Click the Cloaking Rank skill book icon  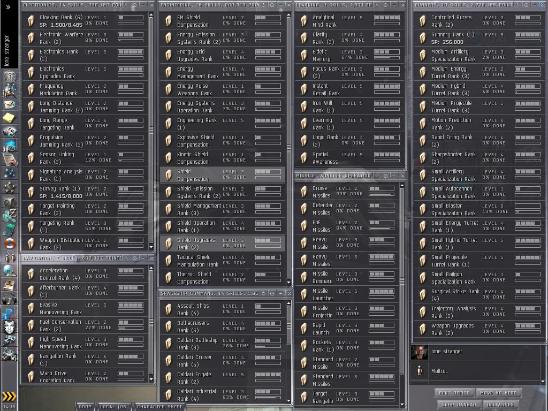point(31,21)
